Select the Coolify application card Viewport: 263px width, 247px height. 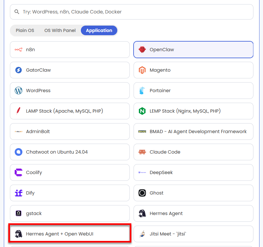tap(70, 172)
